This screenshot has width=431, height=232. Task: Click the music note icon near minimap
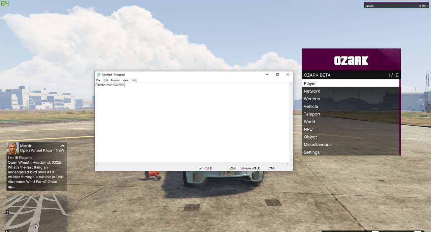tap(7, 212)
